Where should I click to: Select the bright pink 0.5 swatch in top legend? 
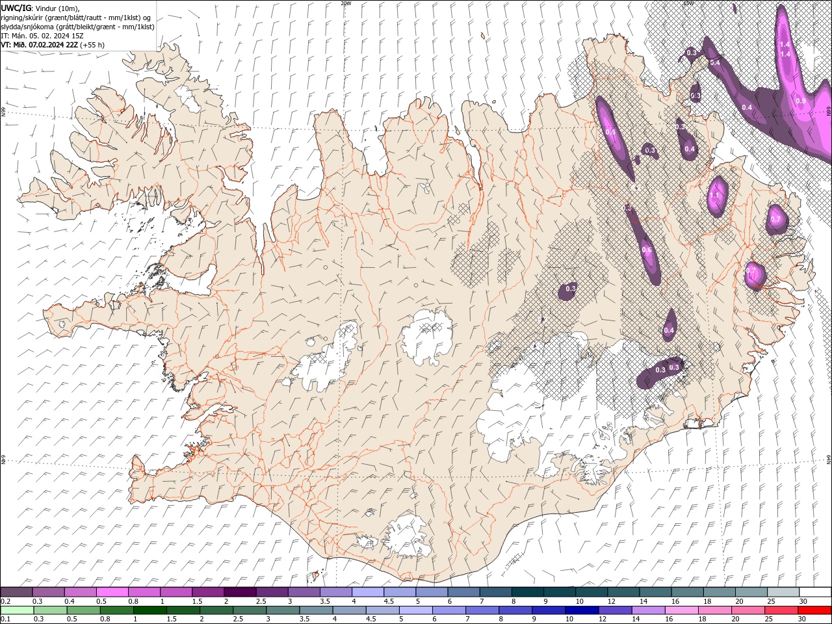pos(112,592)
